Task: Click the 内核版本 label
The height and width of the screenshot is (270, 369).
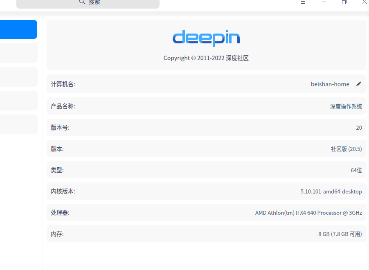Action: point(63,191)
